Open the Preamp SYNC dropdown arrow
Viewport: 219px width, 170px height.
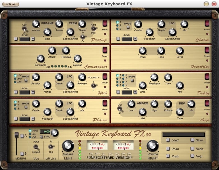(33, 39)
